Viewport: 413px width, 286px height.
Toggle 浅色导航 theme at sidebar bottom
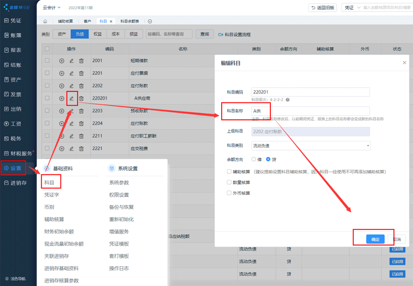tap(15, 279)
